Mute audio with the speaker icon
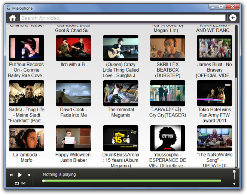Screen dimensions: 247x195 point(234,183)
